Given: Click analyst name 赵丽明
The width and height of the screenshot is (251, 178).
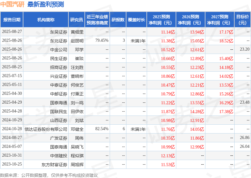Looking at the screenshot, I should tap(77, 41).
